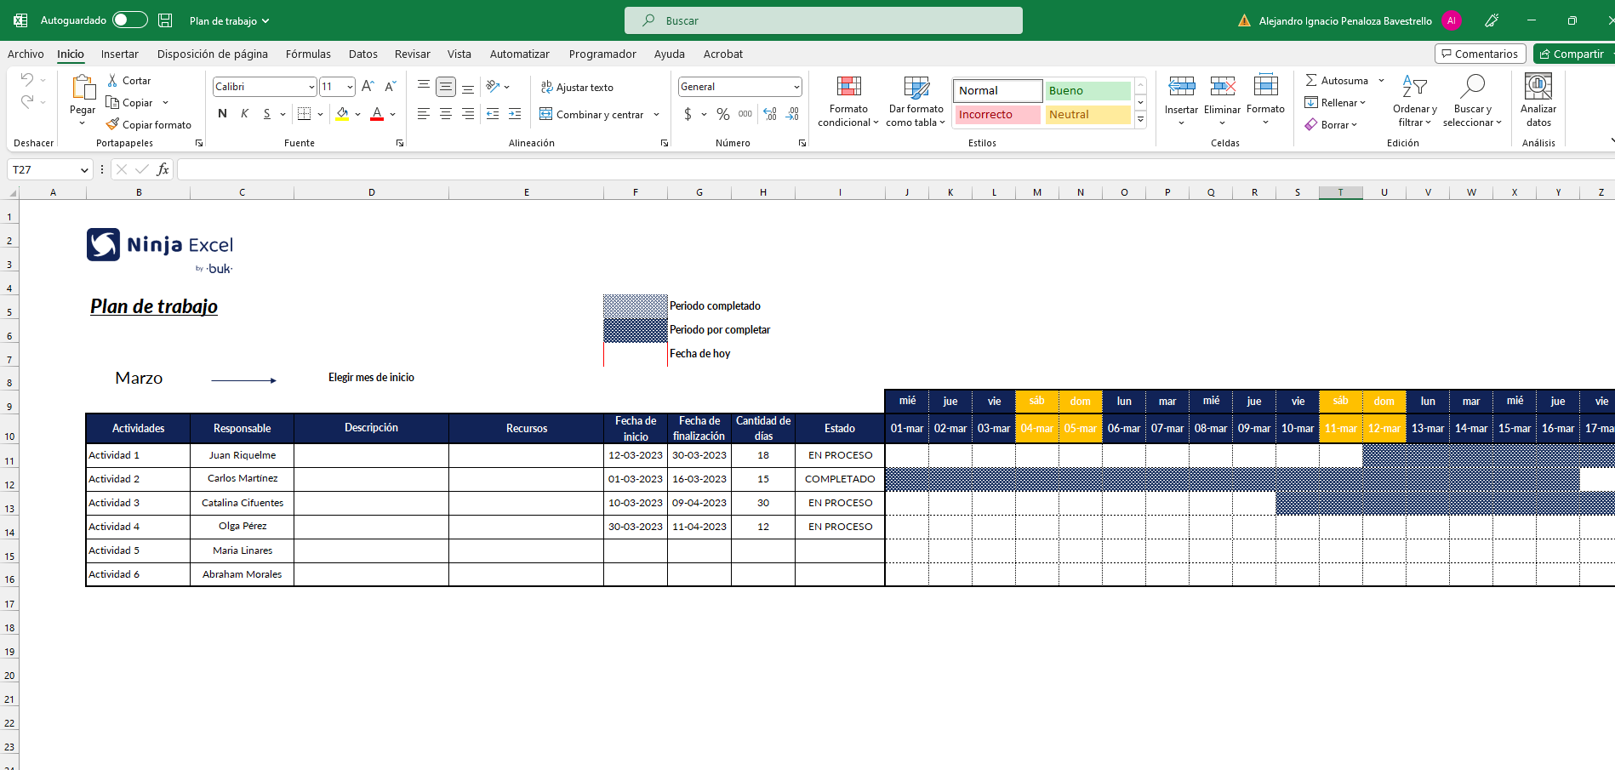The width and height of the screenshot is (1615, 770).
Task: Click the red font color swatch
Action: pos(376,119)
